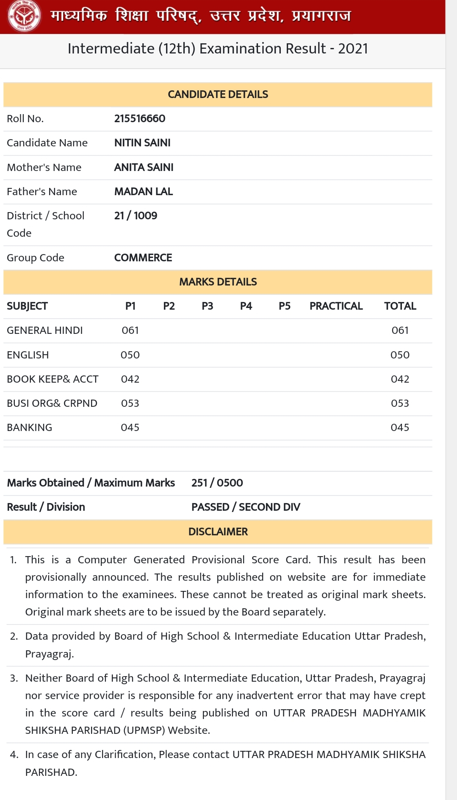The height and width of the screenshot is (800, 457).
Task: Click the COMMERCE group code value
Action: (143, 258)
